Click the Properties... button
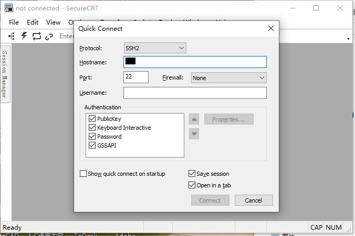Viewport: 355px width, 236px height. (228, 119)
